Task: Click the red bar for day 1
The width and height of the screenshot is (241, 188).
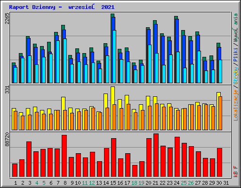Action: tap(15, 170)
